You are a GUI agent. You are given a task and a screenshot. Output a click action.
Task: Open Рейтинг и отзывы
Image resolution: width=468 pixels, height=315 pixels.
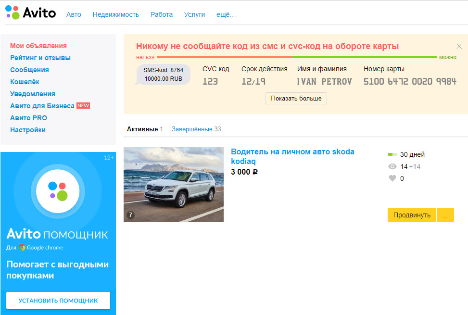40,58
